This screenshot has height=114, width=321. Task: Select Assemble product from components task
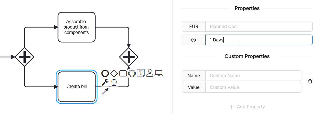77,27
